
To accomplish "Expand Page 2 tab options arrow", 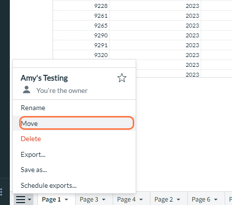I will (178, 200).
